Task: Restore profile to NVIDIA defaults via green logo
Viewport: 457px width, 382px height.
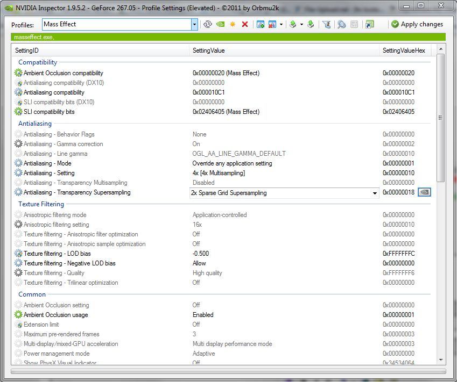Action: [220, 24]
